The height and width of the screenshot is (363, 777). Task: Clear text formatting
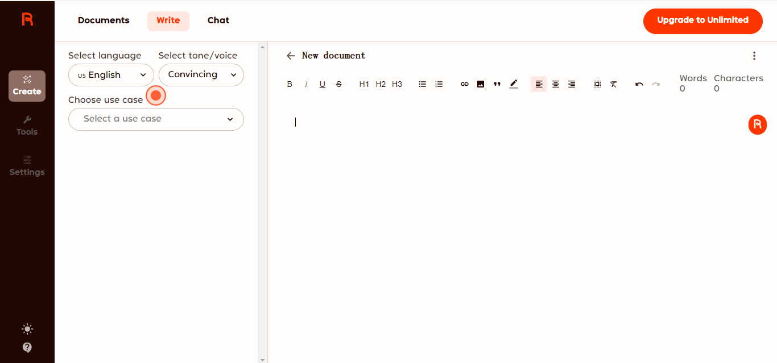coord(614,84)
